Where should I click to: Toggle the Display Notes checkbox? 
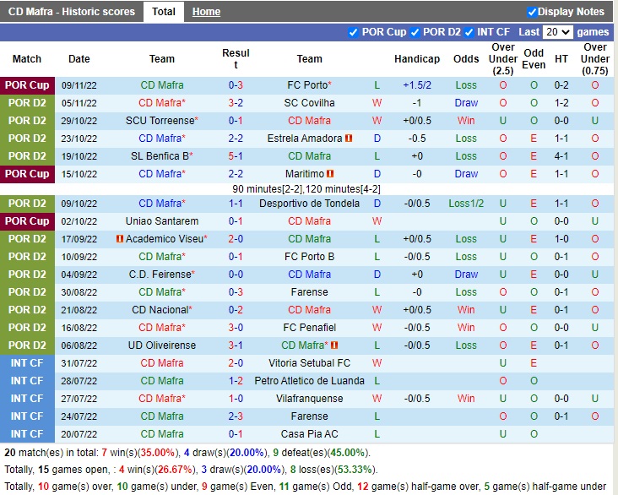(x=532, y=12)
